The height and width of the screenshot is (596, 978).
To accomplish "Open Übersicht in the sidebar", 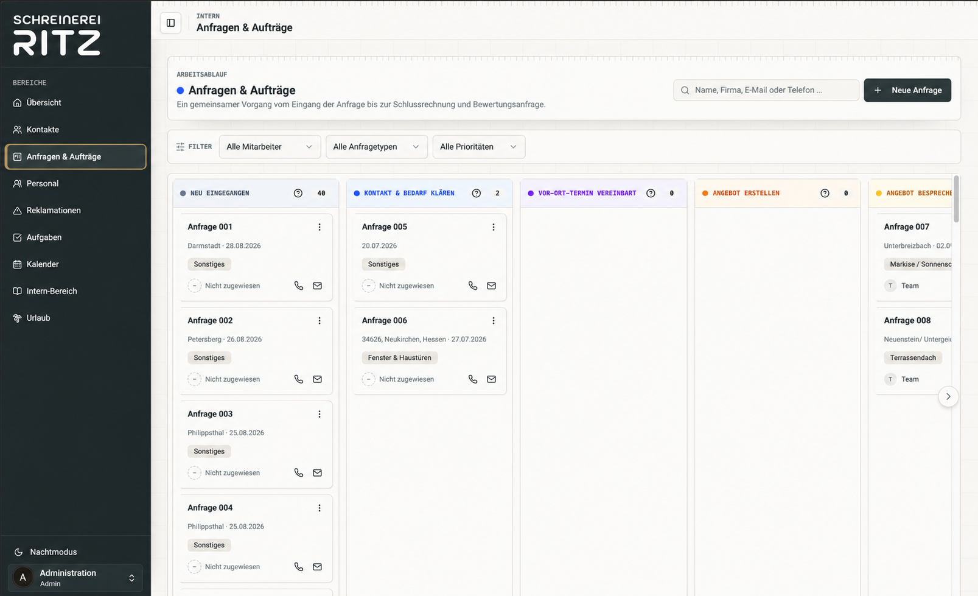I will coord(75,103).
